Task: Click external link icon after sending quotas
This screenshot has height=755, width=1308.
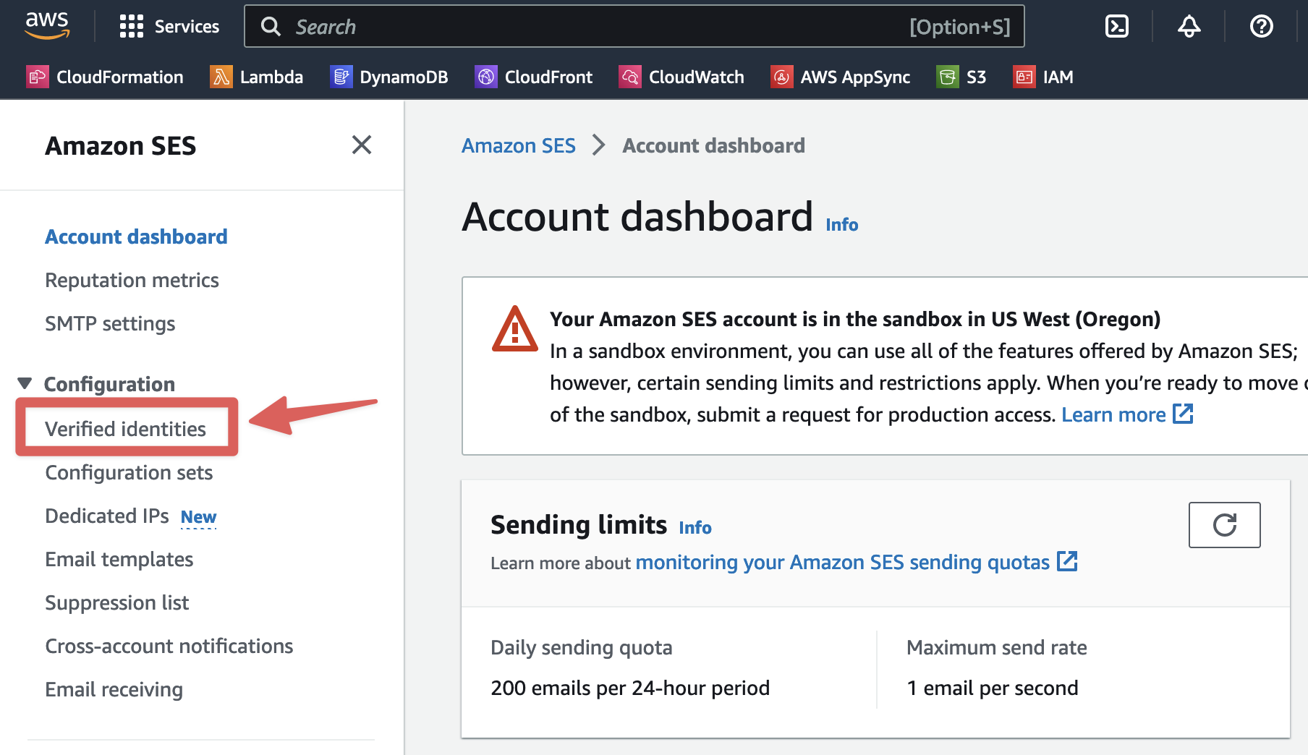Action: click(x=1067, y=561)
